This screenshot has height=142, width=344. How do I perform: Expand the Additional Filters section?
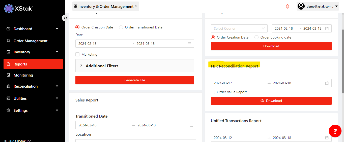tap(135, 66)
